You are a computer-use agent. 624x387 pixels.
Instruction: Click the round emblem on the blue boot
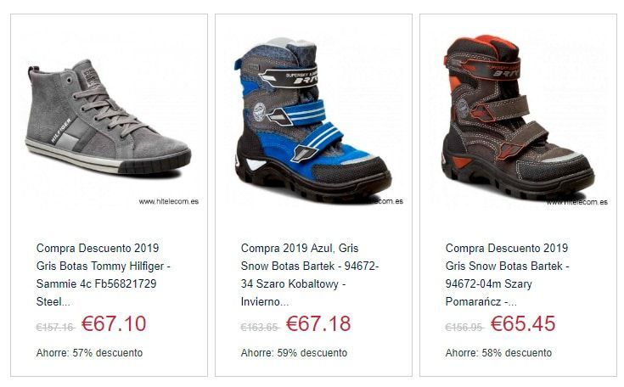click(x=259, y=109)
